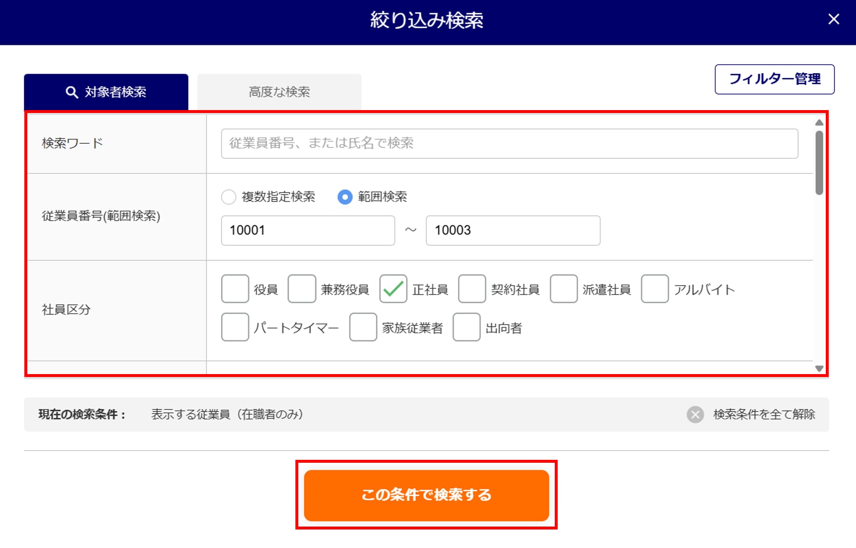Viewport: 856px width, 548px height.
Task: Uncheck the 正社員 checkbox
Action: click(x=393, y=289)
